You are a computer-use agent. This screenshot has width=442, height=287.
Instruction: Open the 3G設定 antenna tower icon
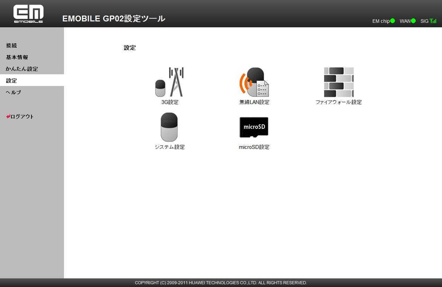tap(170, 82)
